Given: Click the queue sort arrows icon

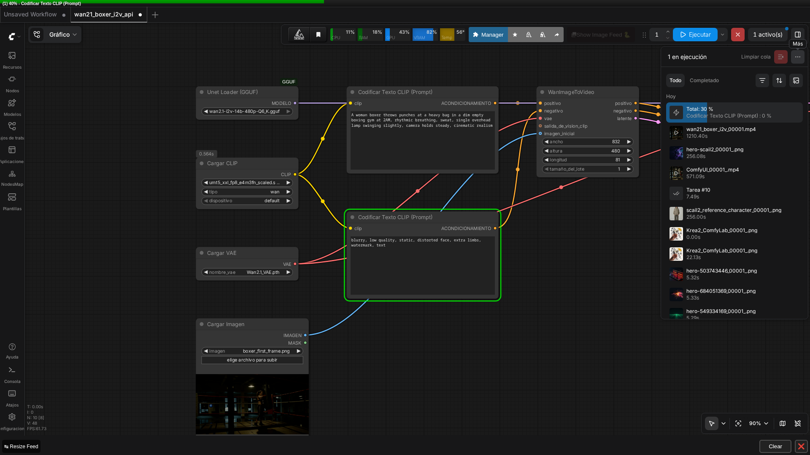Looking at the screenshot, I should point(779,80).
